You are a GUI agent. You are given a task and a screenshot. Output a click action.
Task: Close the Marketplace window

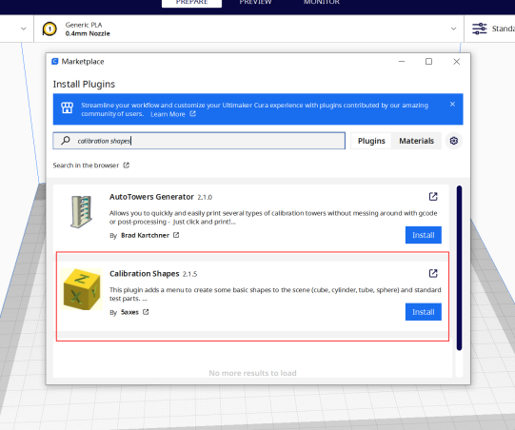456,62
